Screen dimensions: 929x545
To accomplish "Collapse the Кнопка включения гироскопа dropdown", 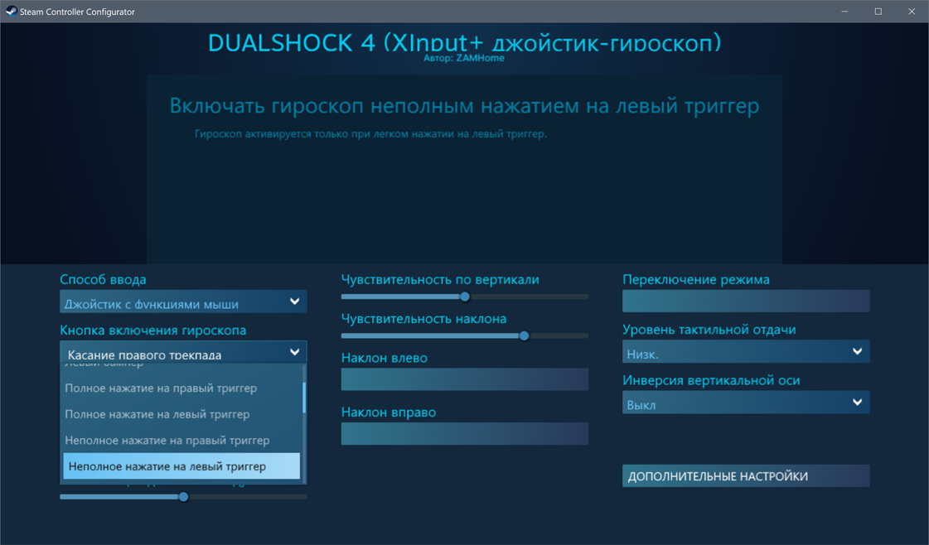I will pos(183,353).
